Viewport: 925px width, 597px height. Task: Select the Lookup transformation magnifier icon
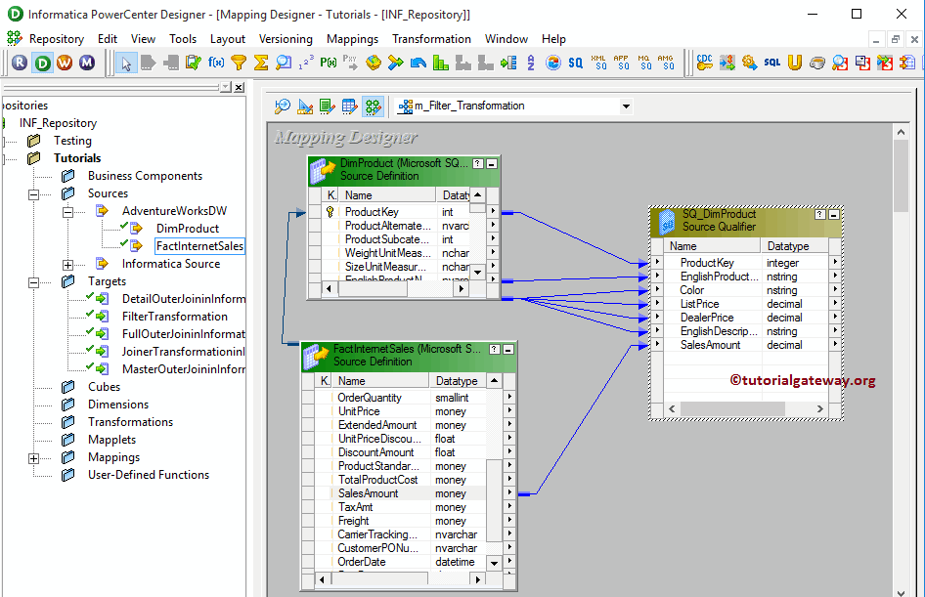point(282,62)
